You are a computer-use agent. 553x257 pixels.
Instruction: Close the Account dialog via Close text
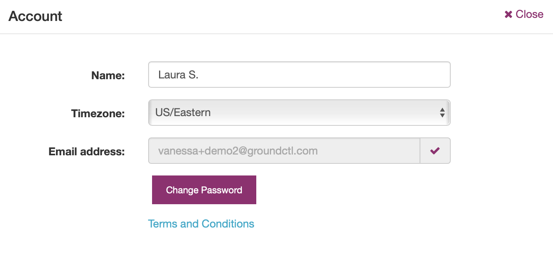point(529,14)
